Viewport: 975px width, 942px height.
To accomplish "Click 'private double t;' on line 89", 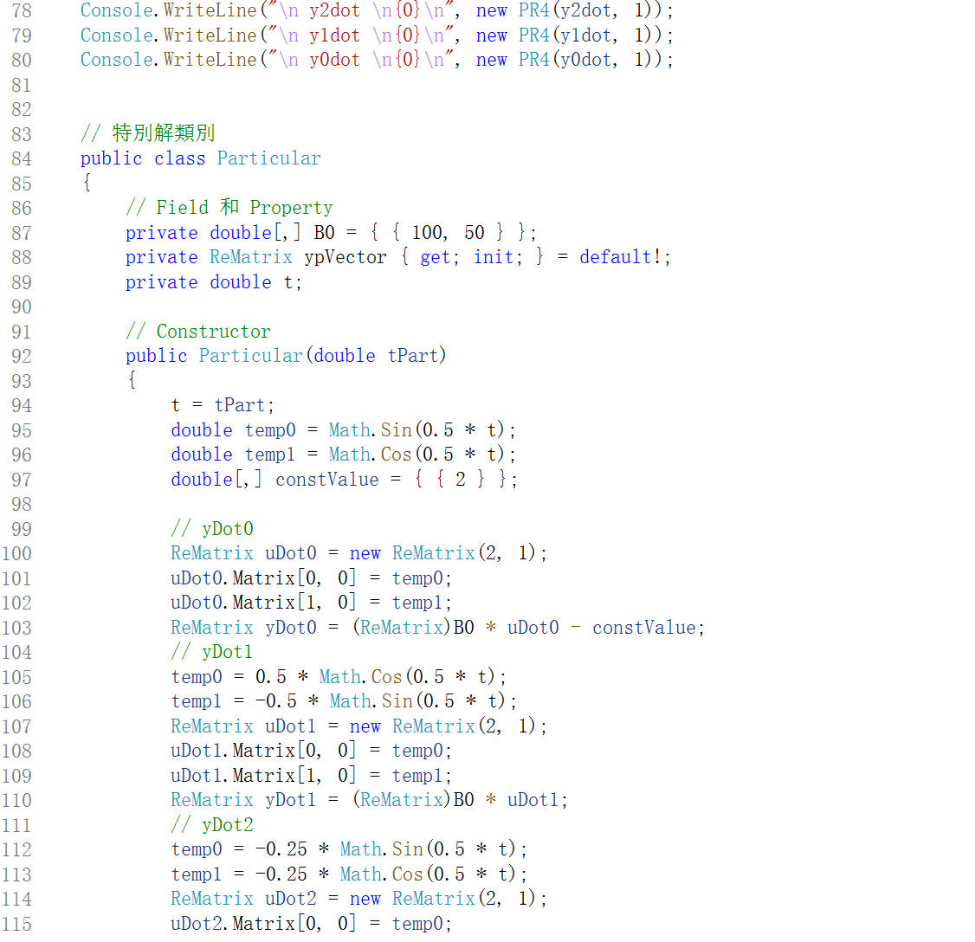I will [x=214, y=281].
